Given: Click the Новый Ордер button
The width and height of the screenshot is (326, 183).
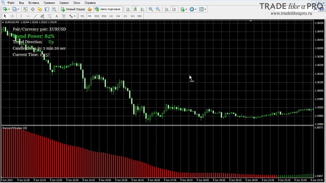Looking at the screenshot, I should [73, 9].
